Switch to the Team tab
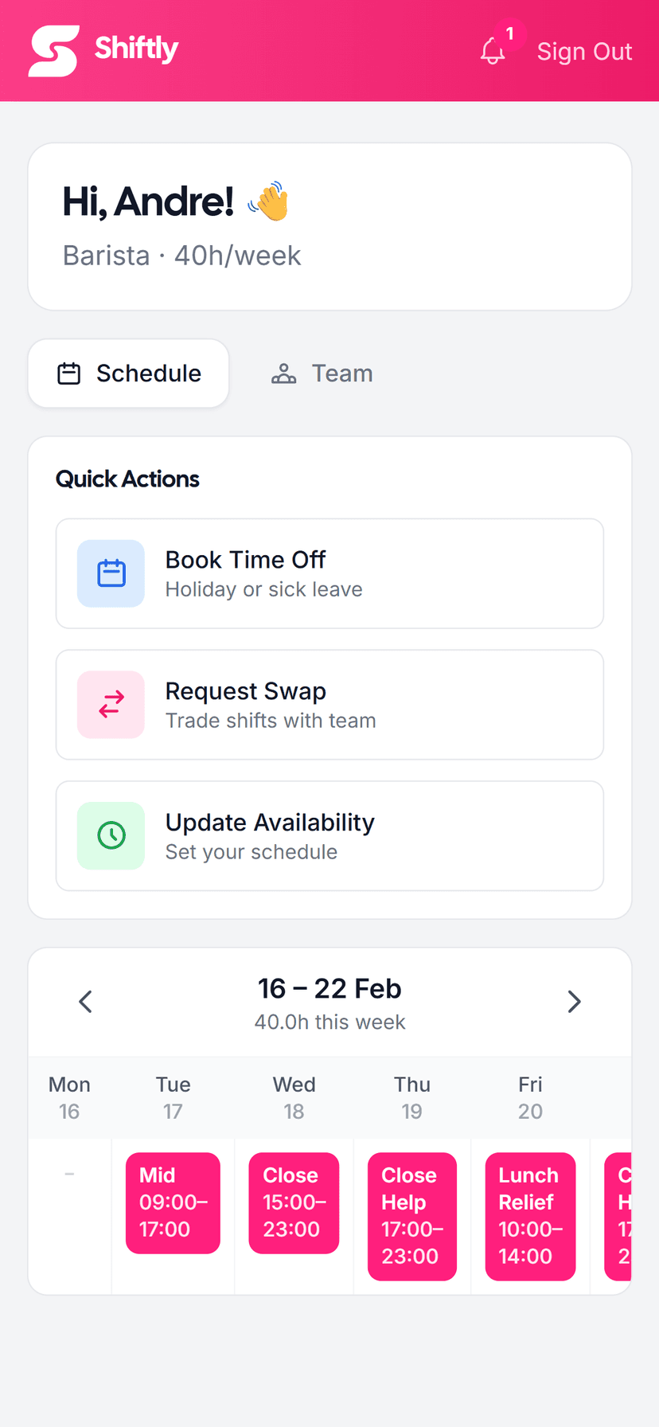659x1427 pixels. (x=321, y=373)
